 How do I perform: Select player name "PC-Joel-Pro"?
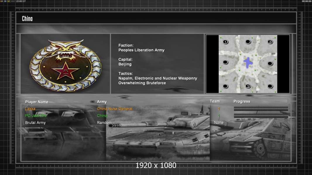pos(36,116)
